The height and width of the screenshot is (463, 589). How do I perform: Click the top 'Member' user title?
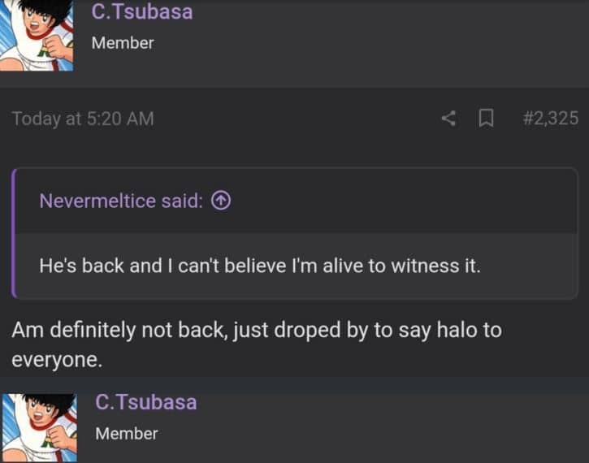(x=123, y=43)
